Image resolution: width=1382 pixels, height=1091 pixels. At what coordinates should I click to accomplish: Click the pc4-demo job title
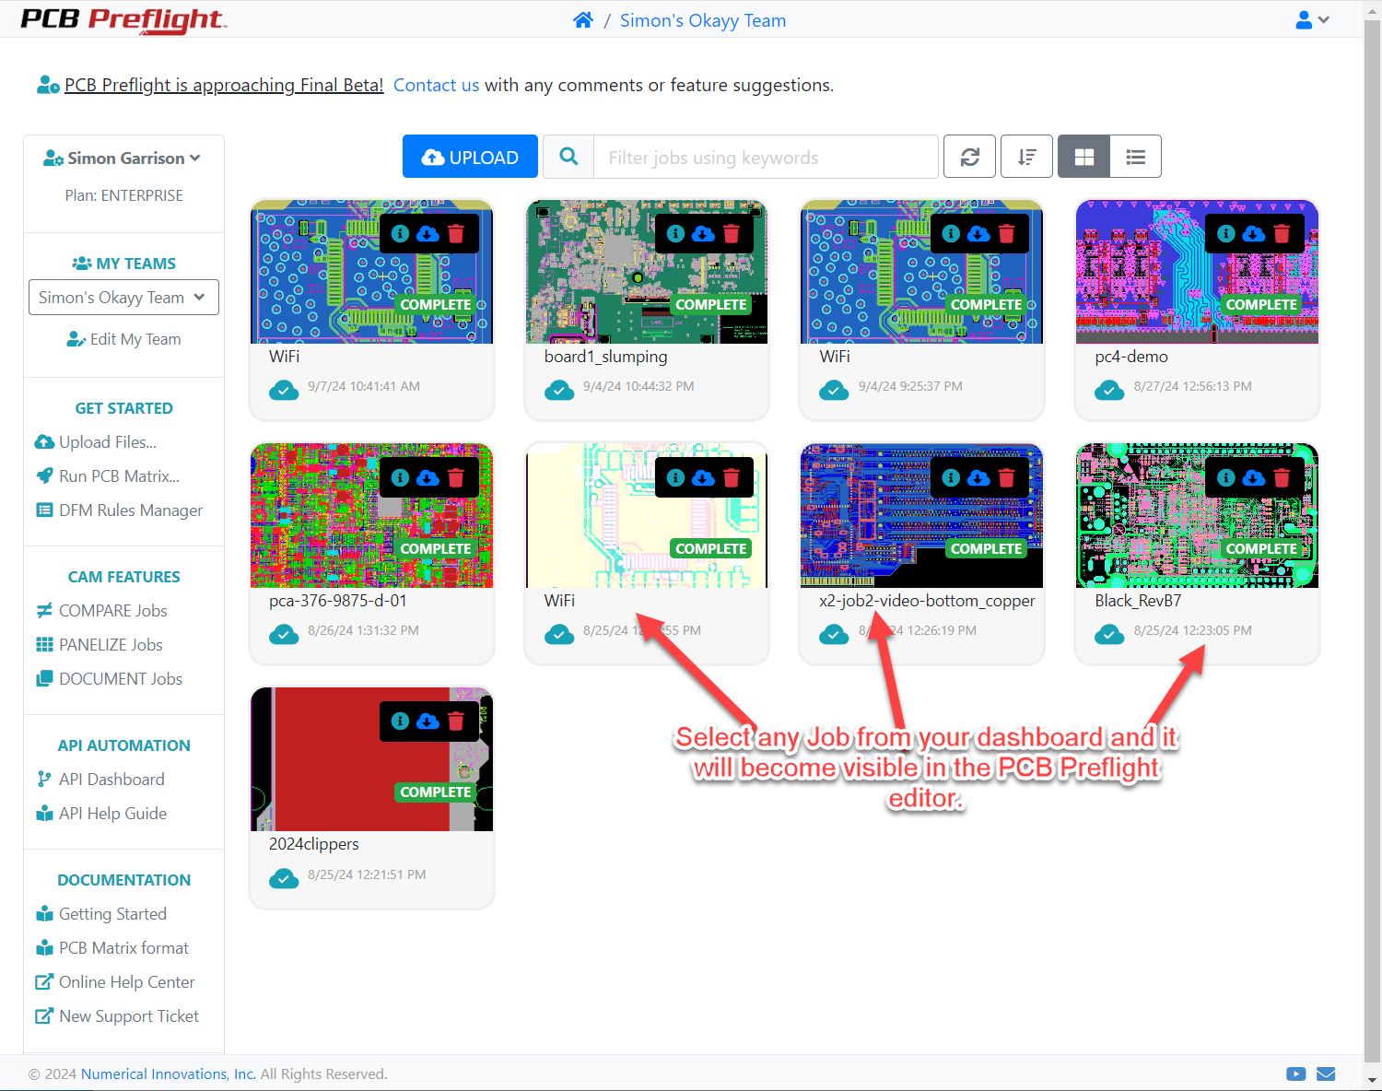(x=1131, y=357)
